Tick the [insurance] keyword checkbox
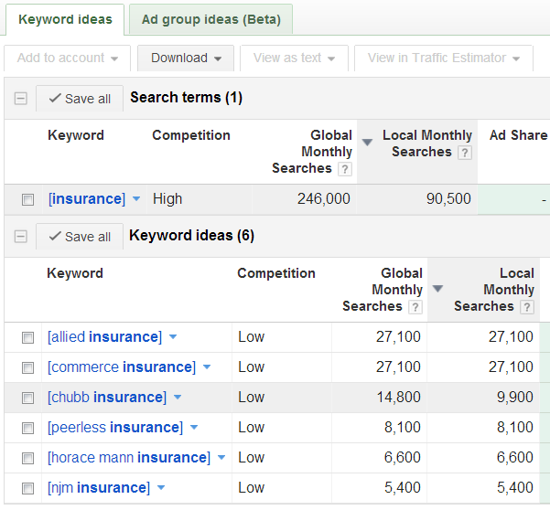Image resolution: width=550 pixels, height=510 pixels. [27, 199]
